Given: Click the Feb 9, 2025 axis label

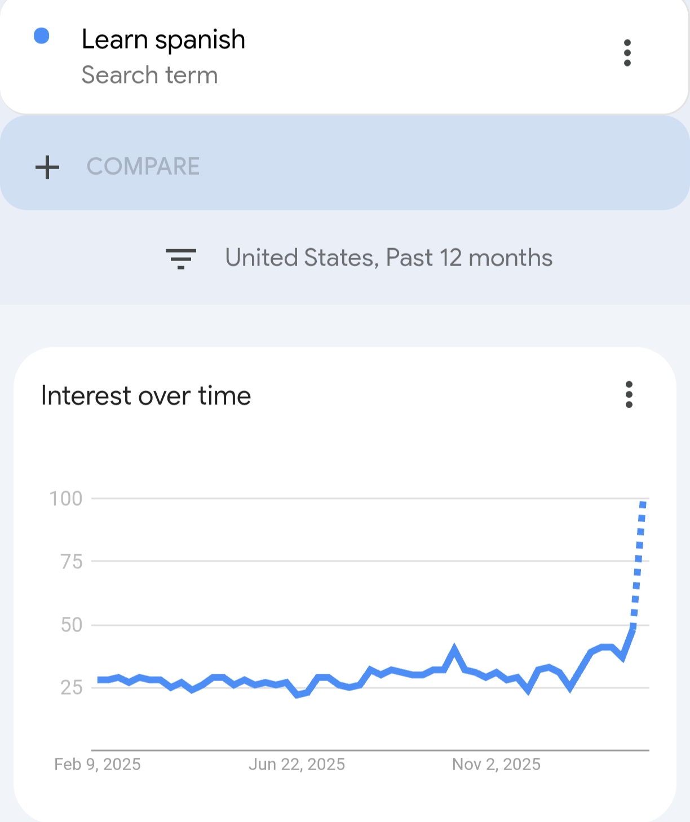Looking at the screenshot, I should (98, 764).
